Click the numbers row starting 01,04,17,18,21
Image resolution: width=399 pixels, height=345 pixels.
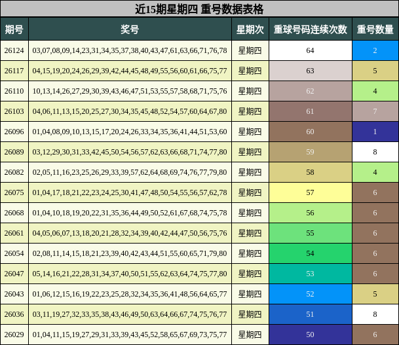pos(130,192)
